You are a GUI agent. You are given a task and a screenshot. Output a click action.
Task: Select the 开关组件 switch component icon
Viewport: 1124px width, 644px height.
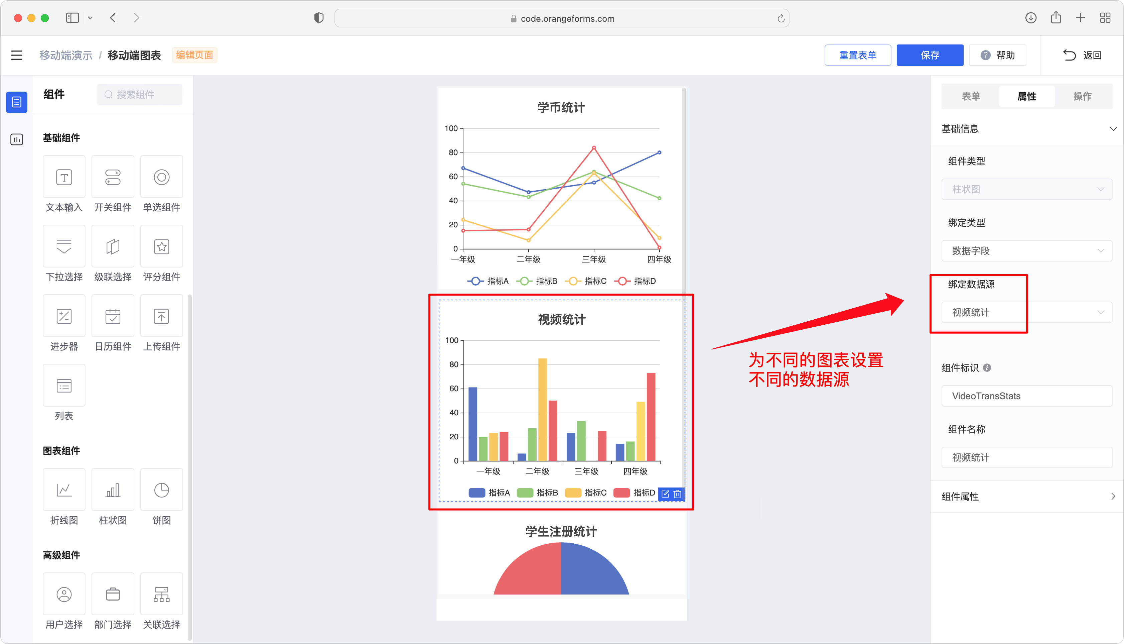pos(113,177)
